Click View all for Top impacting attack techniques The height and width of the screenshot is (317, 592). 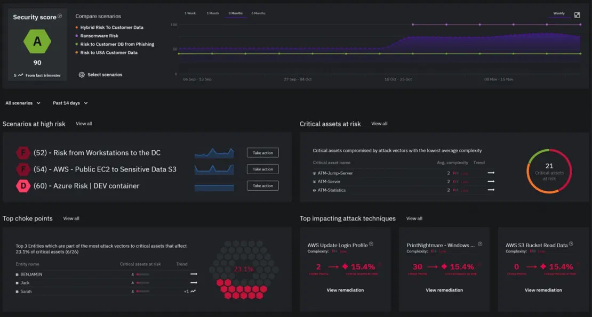pos(414,218)
